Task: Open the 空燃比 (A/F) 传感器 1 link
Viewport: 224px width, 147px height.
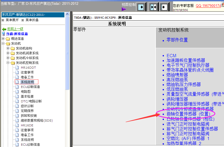Action: pos(188,139)
